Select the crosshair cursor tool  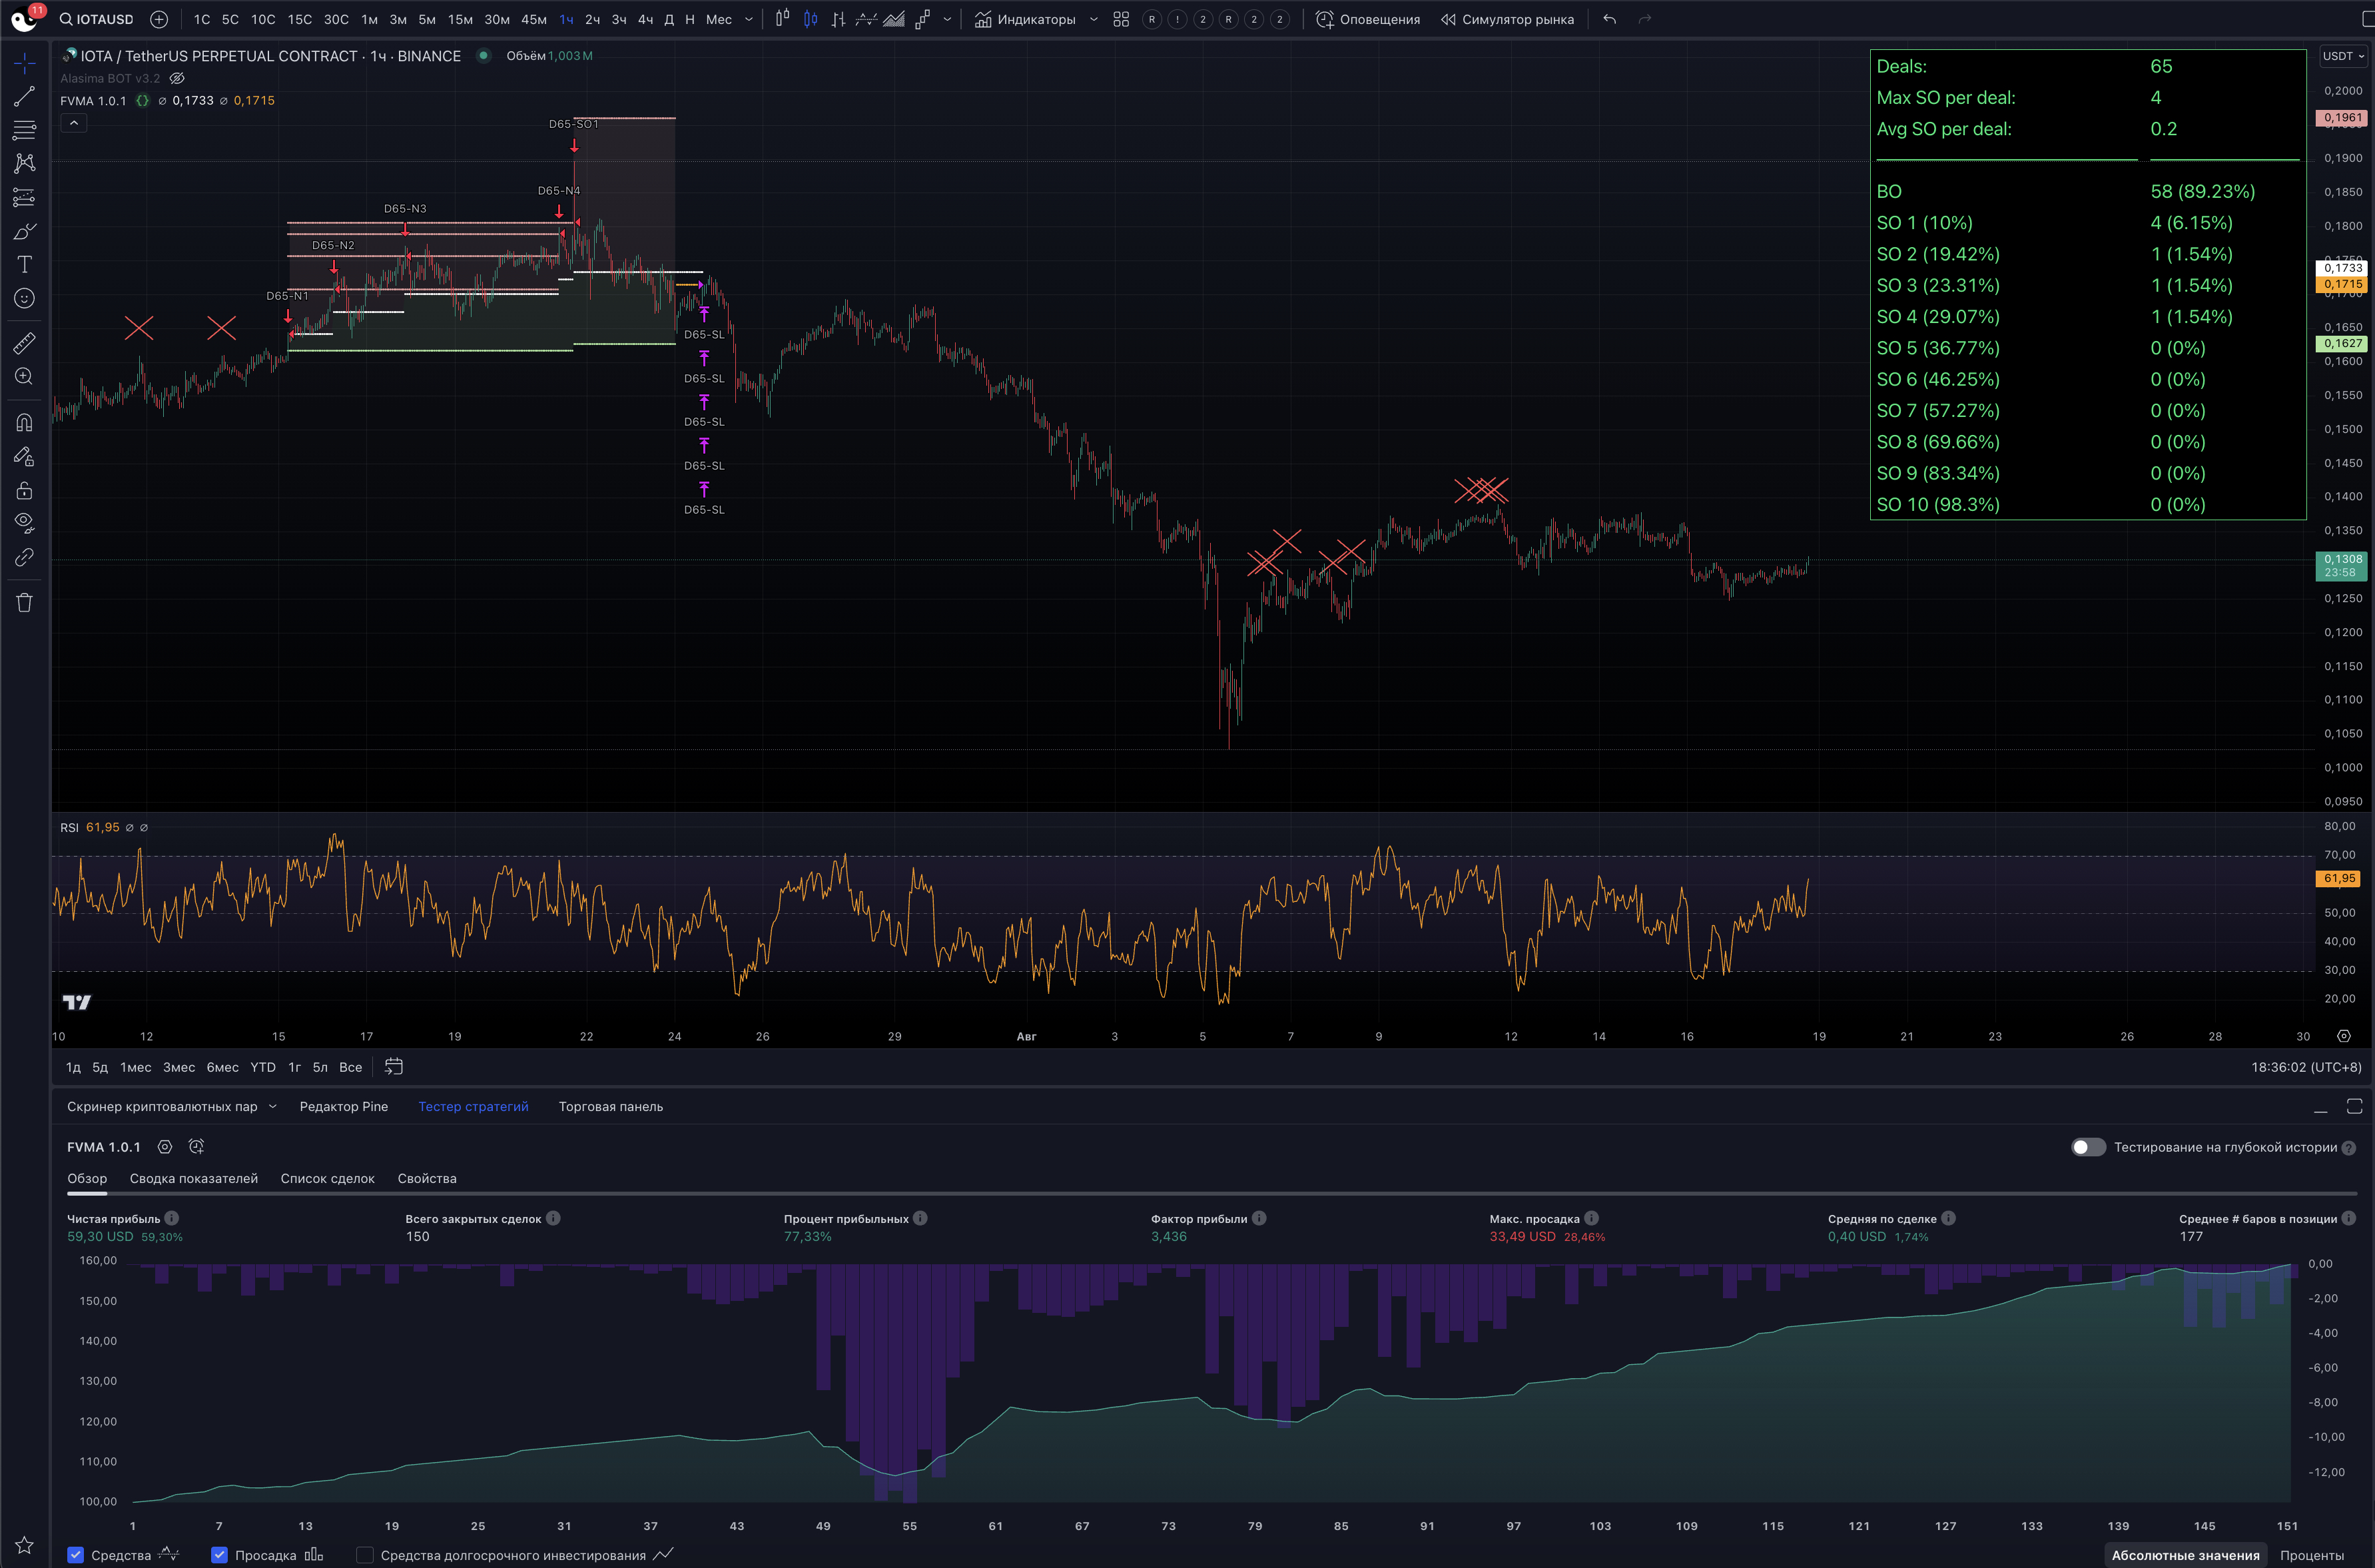click(x=25, y=63)
